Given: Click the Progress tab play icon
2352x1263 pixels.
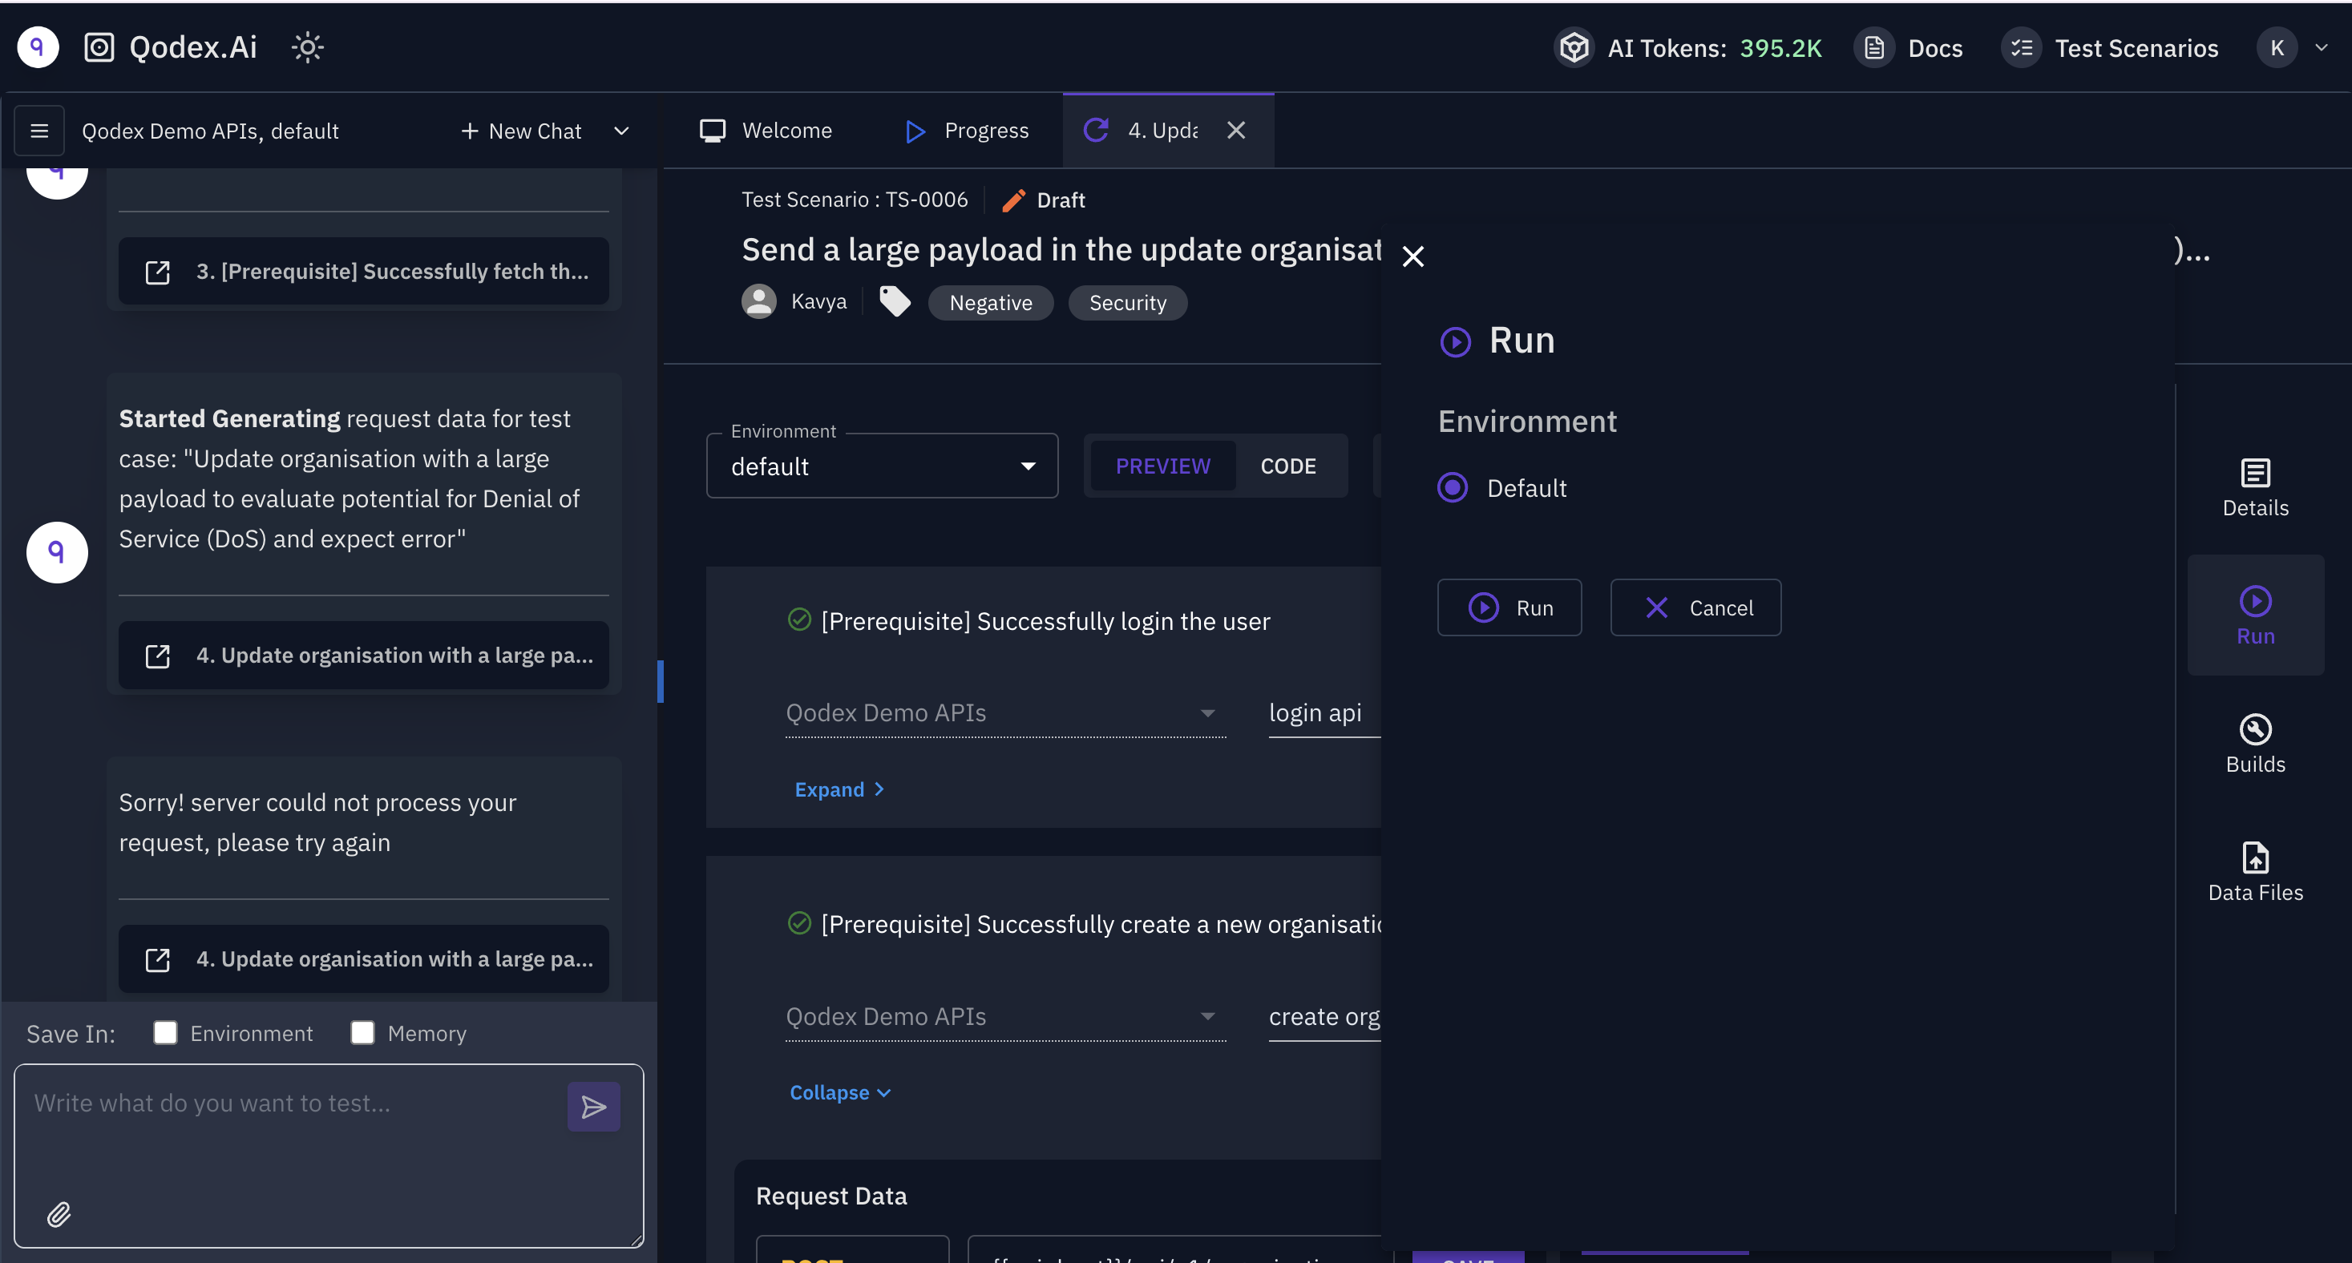Looking at the screenshot, I should (x=915, y=131).
